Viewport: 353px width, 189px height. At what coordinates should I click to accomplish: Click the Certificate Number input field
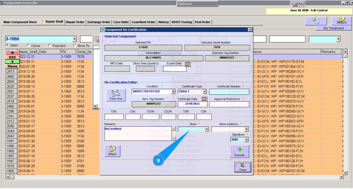pyautogui.click(x=229, y=92)
